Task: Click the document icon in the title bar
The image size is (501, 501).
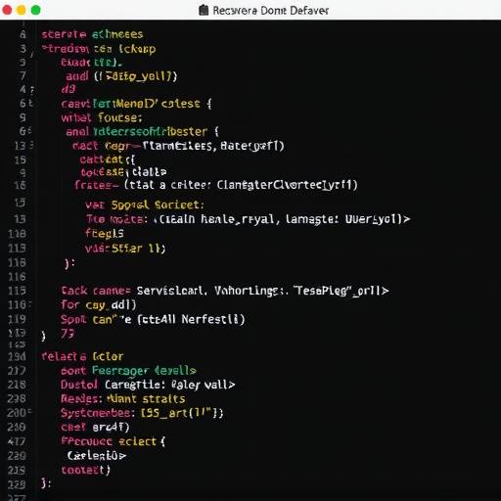Action: tap(204, 10)
